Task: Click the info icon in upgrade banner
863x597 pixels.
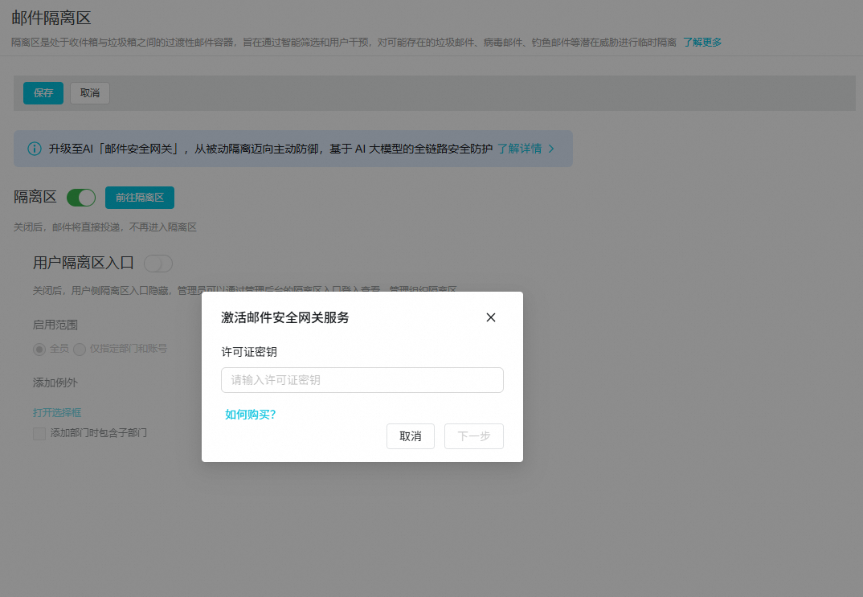Action: (x=34, y=149)
